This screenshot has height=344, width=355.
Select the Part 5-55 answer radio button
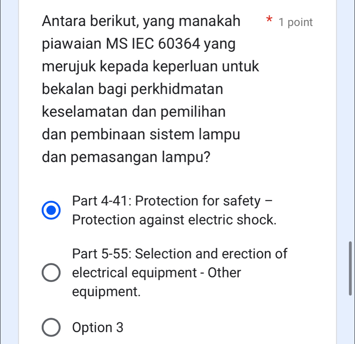coord(51,272)
